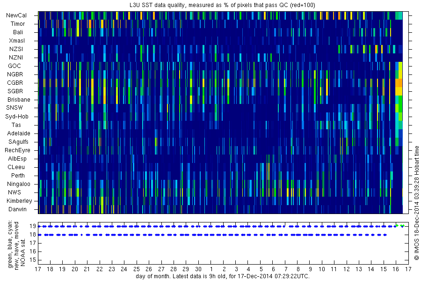Click the AlbEsp region label
421x281 pixels.
[17, 159]
